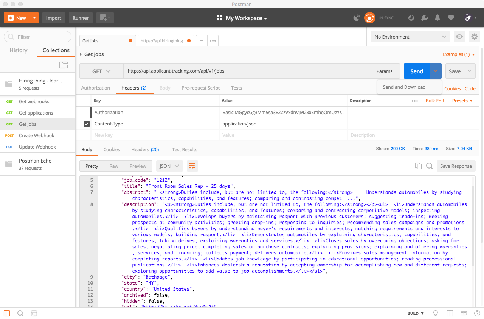Viewport: 484px width, 319px height.
Task: Open the Tests tab
Action: click(x=236, y=88)
